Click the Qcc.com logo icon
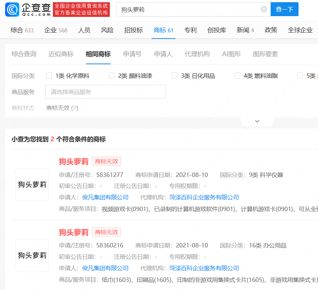318x290 pixels. tap(12, 10)
